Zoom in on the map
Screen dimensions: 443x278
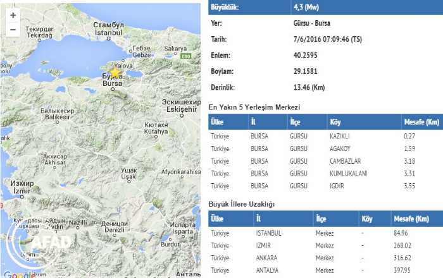[13, 15]
